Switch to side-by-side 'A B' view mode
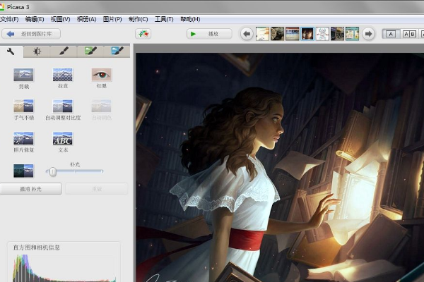424x282 pixels. 409,34
